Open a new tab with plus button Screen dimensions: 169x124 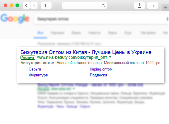pos(165,8)
